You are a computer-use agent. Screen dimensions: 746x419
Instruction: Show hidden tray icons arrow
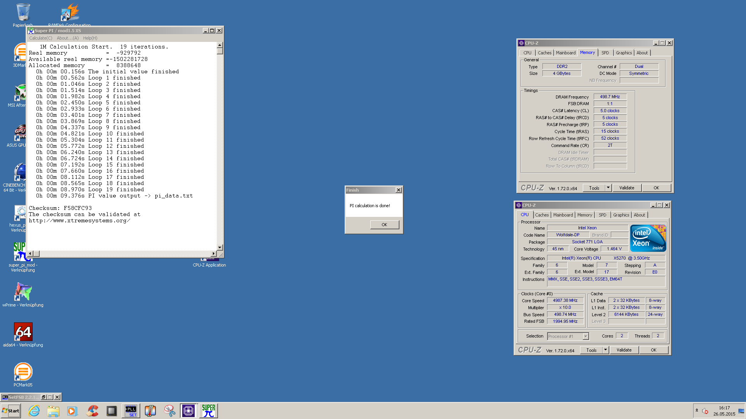pos(697,410)
